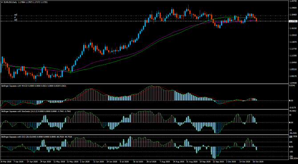Open the chart menu arrow beside EURUSD,Daily
Screen dimensions: 298x164
point(2,2)
